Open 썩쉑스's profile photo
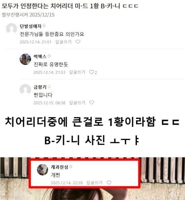This screenshot has width=185, height=200. pos(25,59)
